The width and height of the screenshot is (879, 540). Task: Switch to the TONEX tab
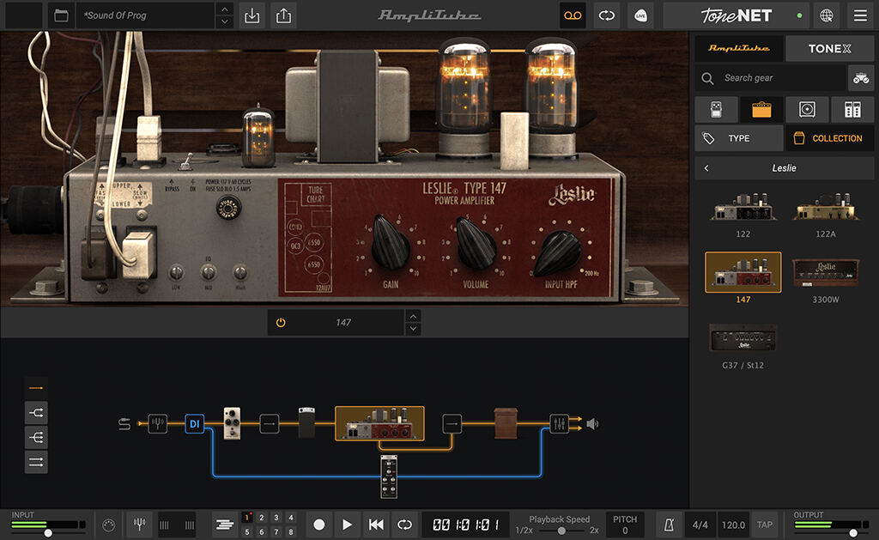[x=829, y=48]
